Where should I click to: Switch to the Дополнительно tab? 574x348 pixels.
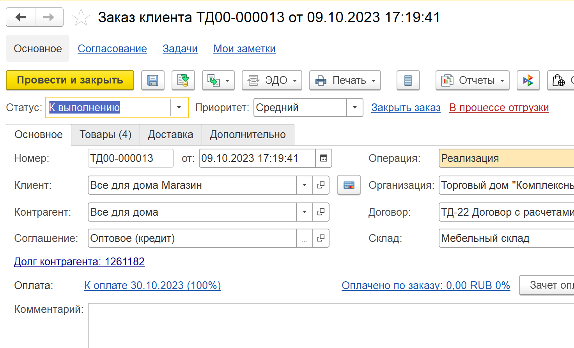click(x=248, y=135)
